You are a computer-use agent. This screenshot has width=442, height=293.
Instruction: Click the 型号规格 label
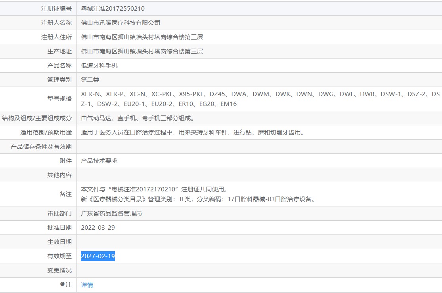[59, 99]
